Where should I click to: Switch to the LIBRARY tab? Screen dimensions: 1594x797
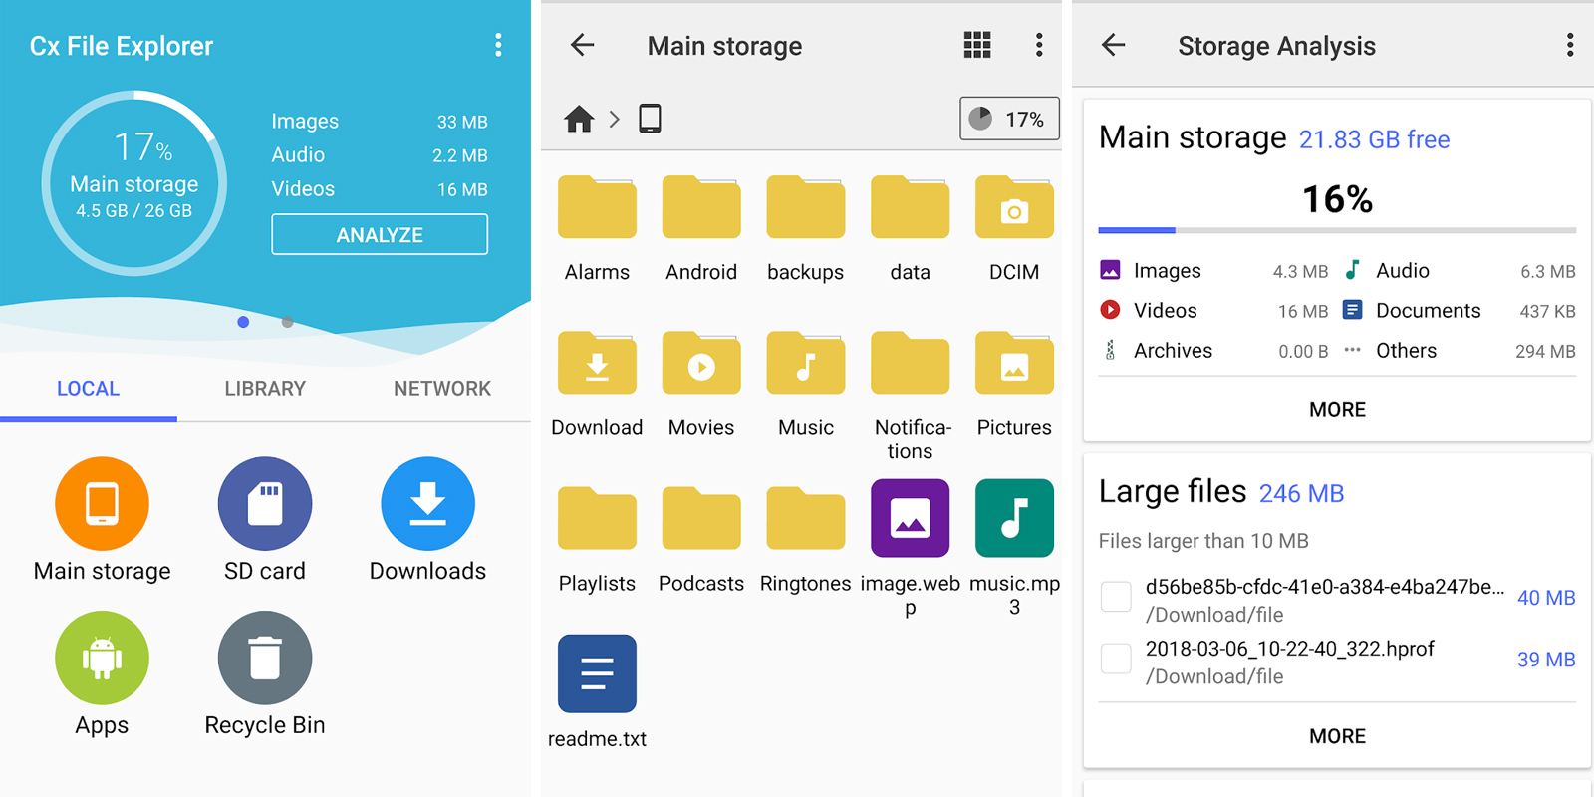point(265,389)
